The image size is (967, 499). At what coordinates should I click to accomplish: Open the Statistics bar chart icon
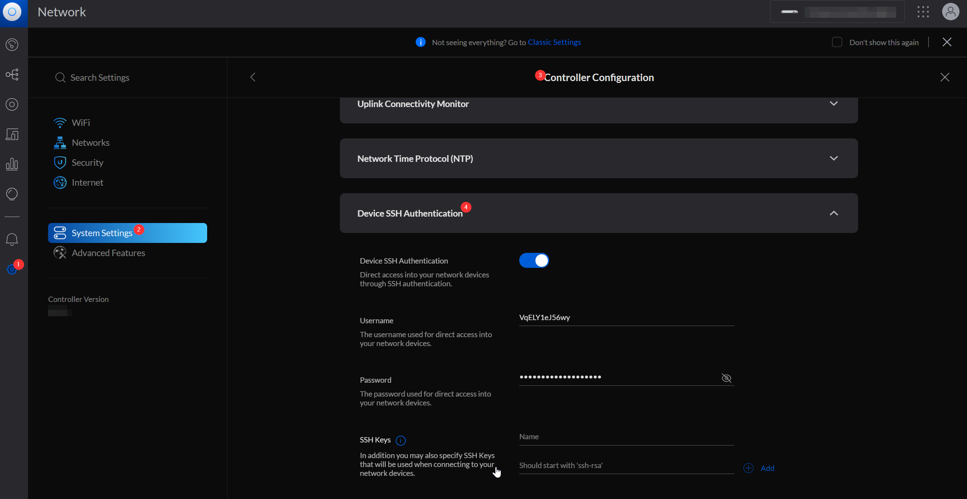[12, 164]
